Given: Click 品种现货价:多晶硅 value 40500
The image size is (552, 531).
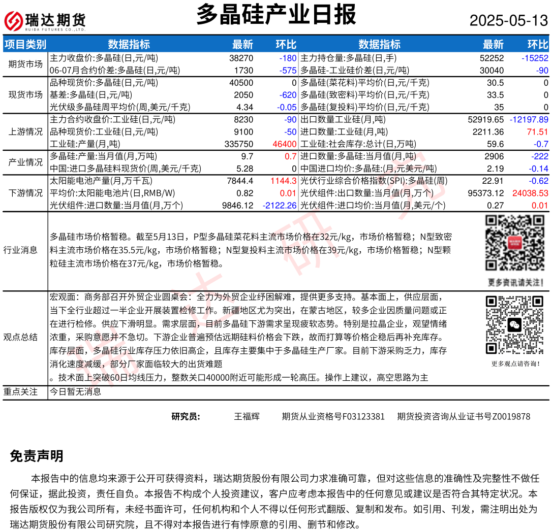Looking at the screenshot, I should tap(241, 83).
